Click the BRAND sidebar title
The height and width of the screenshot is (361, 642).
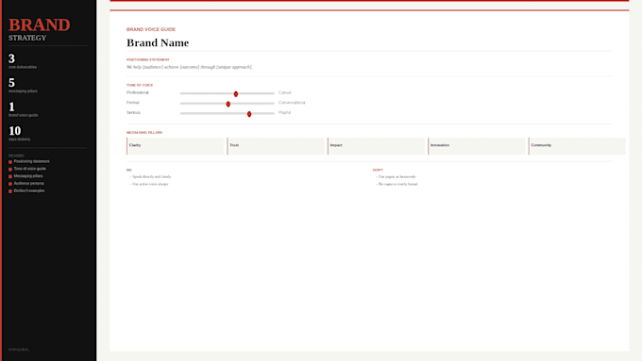point(40,25)
